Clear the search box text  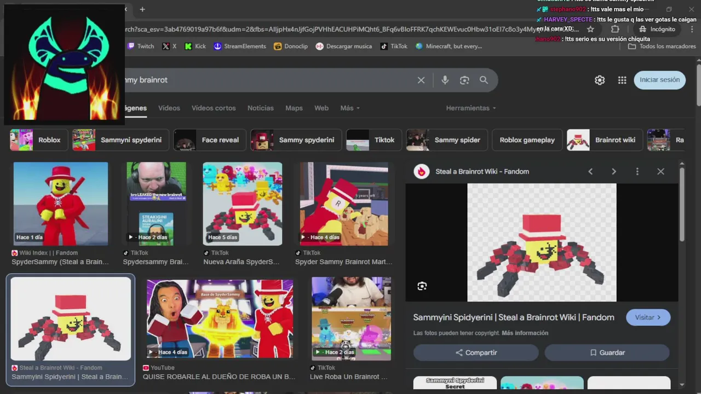pos(421,80)
